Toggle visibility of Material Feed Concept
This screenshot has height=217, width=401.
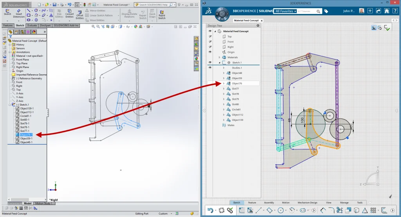[x=210, y=31]
